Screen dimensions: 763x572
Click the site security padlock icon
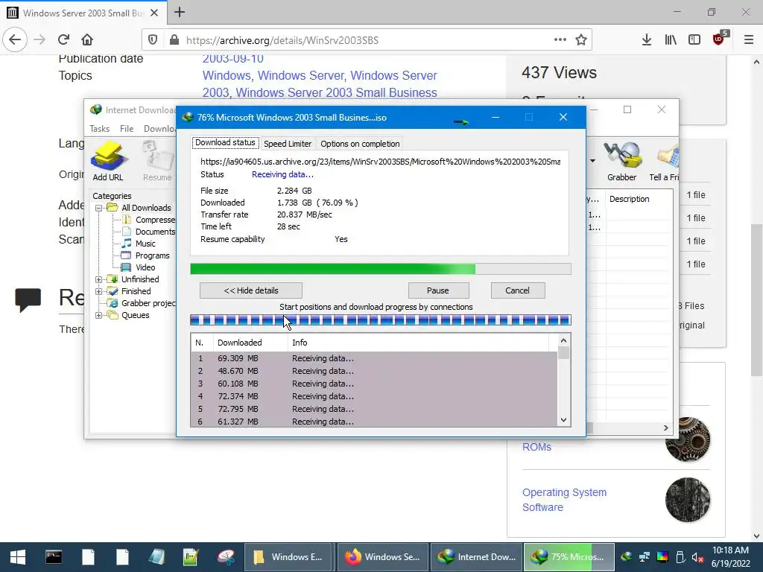(x=174, y=40)
